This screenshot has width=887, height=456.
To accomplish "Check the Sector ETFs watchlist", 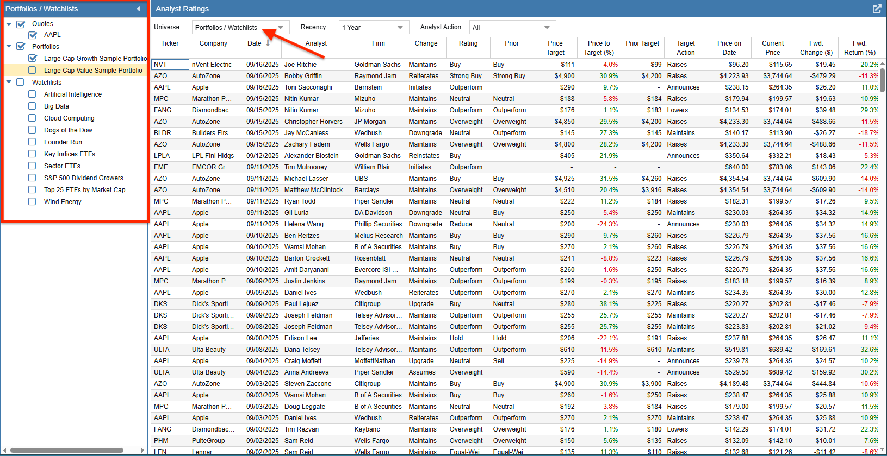I will click(x=32, y=166).
